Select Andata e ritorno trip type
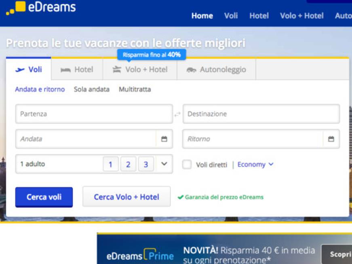The height and width of the screenshot is (264, 352). pyautogui.click(x=40, y=89)
